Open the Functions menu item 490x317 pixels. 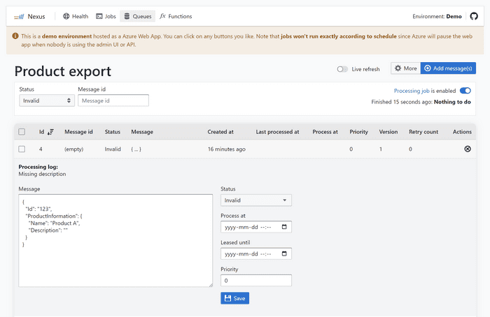tap(175, 16)
